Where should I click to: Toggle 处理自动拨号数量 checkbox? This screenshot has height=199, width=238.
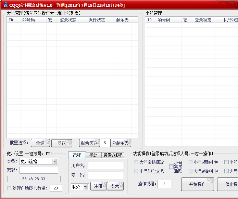point(10,188)
